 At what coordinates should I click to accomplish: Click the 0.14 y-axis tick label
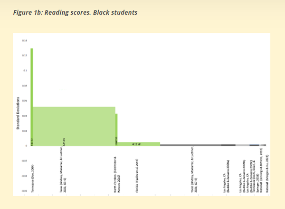pyautogui.click(x=25, y=40)
